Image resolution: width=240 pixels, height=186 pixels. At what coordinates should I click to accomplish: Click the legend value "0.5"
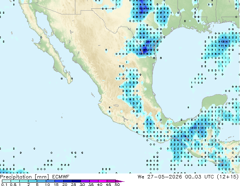pyautogui.click(x=13, y=184)
